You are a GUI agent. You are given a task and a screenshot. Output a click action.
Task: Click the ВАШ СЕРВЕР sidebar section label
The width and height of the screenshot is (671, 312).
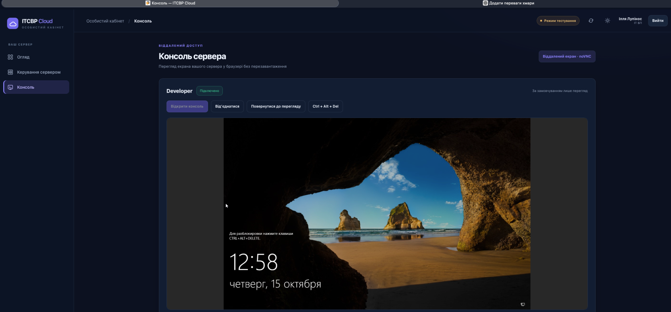pyautogui.click(x=20, y=45)
